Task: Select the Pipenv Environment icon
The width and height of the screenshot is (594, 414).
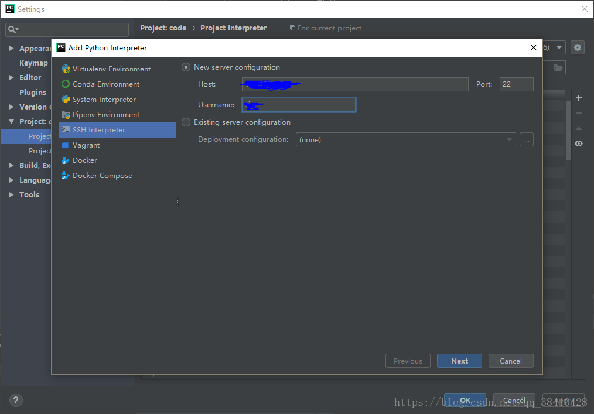Action: (x=66, y=115)
